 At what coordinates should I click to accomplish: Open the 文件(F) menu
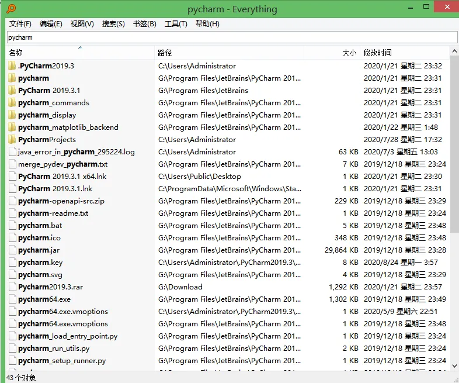(20, 24)
